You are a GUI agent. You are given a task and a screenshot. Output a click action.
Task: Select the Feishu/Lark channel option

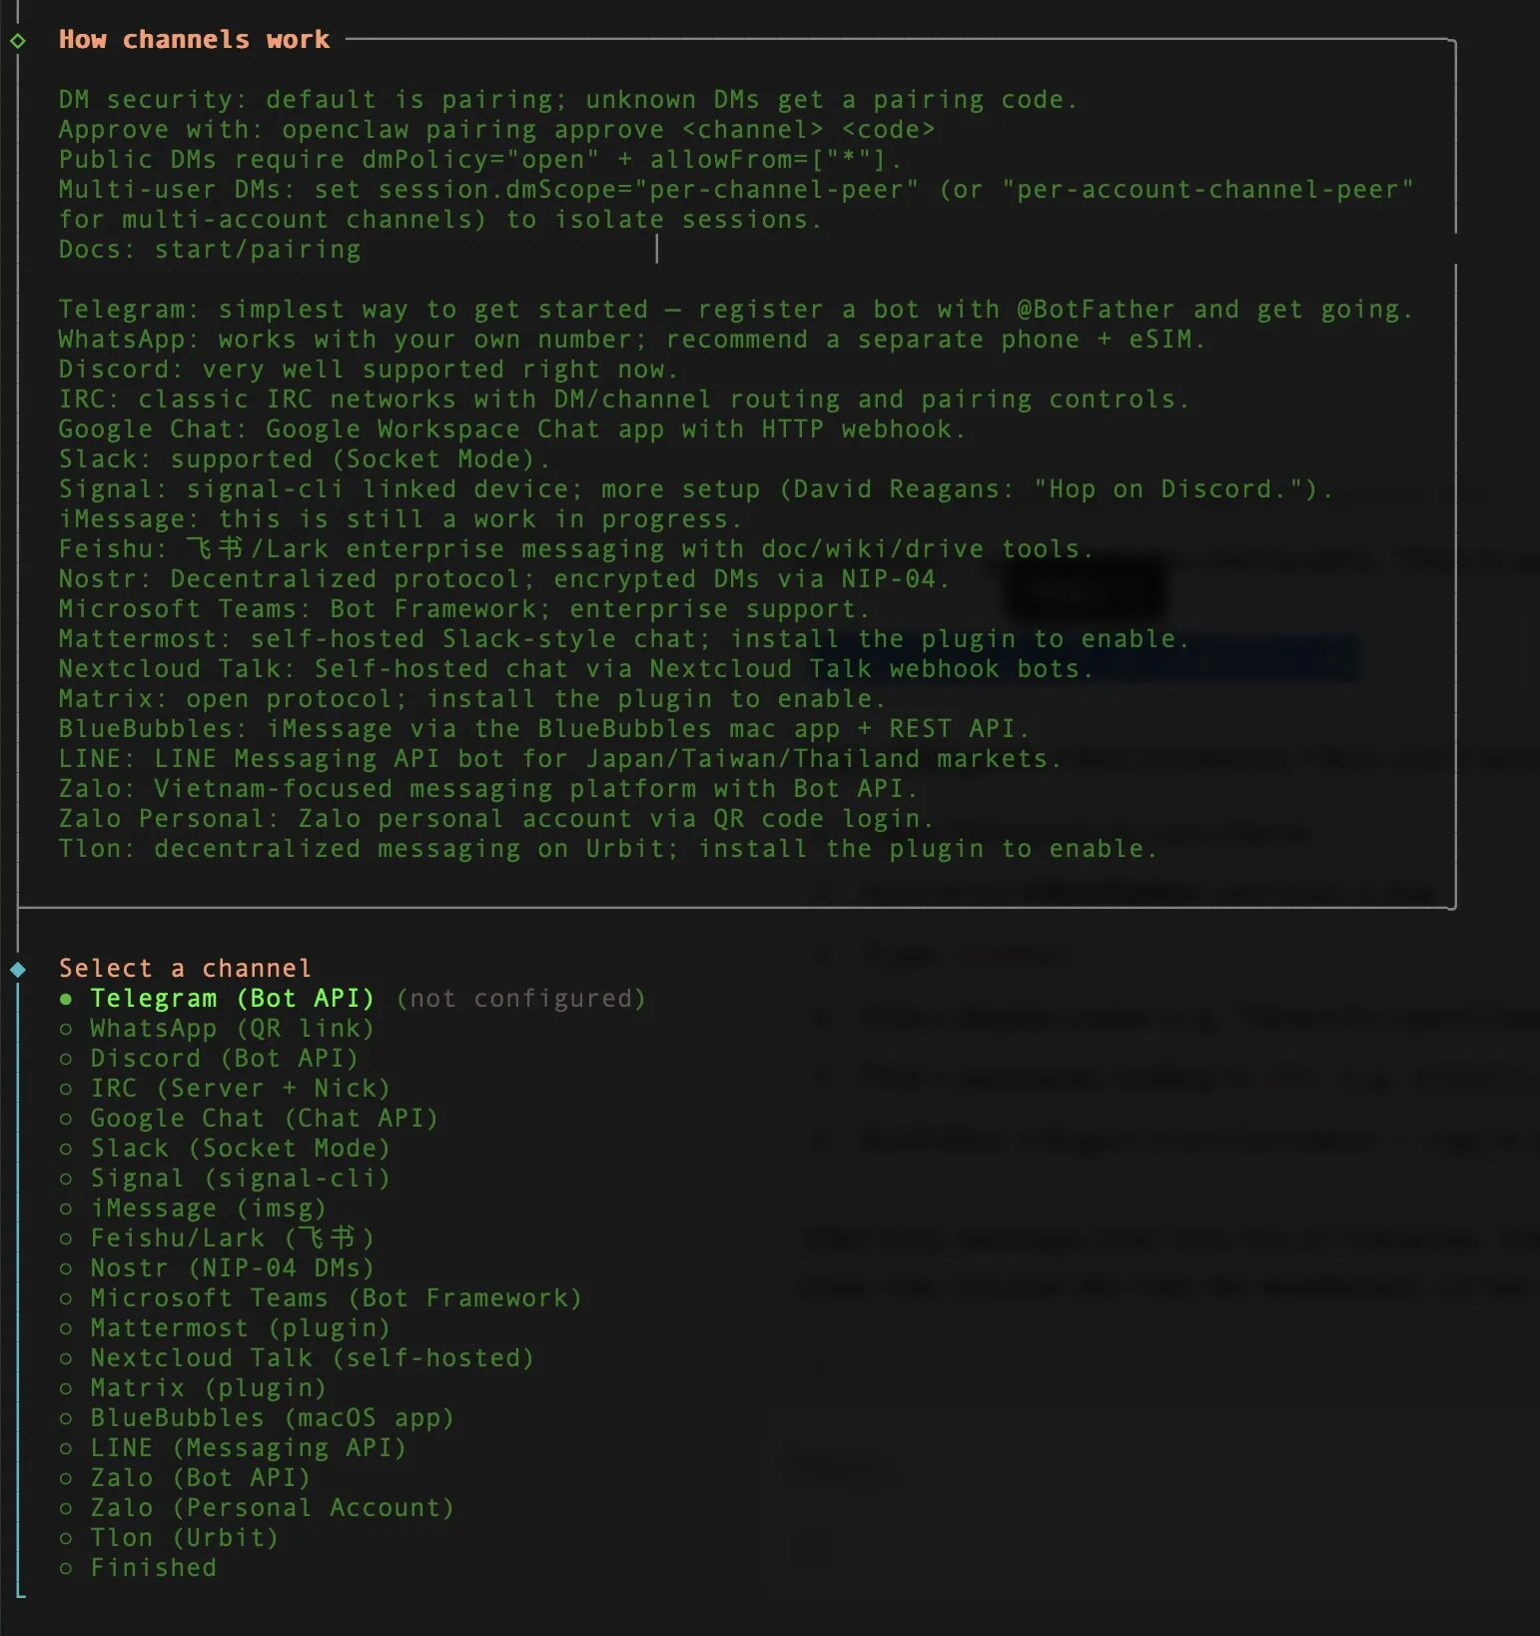pyautogui.click(x=232, y=1238)
